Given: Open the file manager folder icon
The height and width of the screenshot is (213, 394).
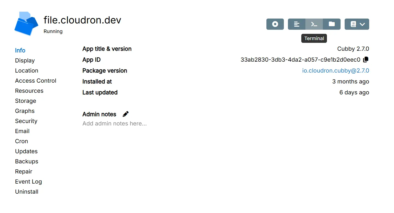Looking at the screenshot, I should point(332,24).
